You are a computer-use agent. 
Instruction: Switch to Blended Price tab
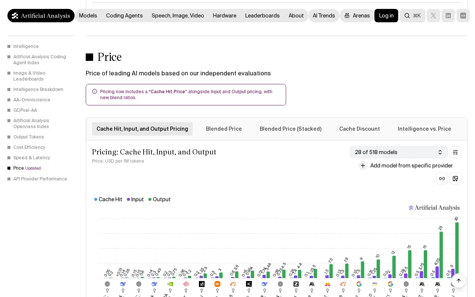[224, 129]
